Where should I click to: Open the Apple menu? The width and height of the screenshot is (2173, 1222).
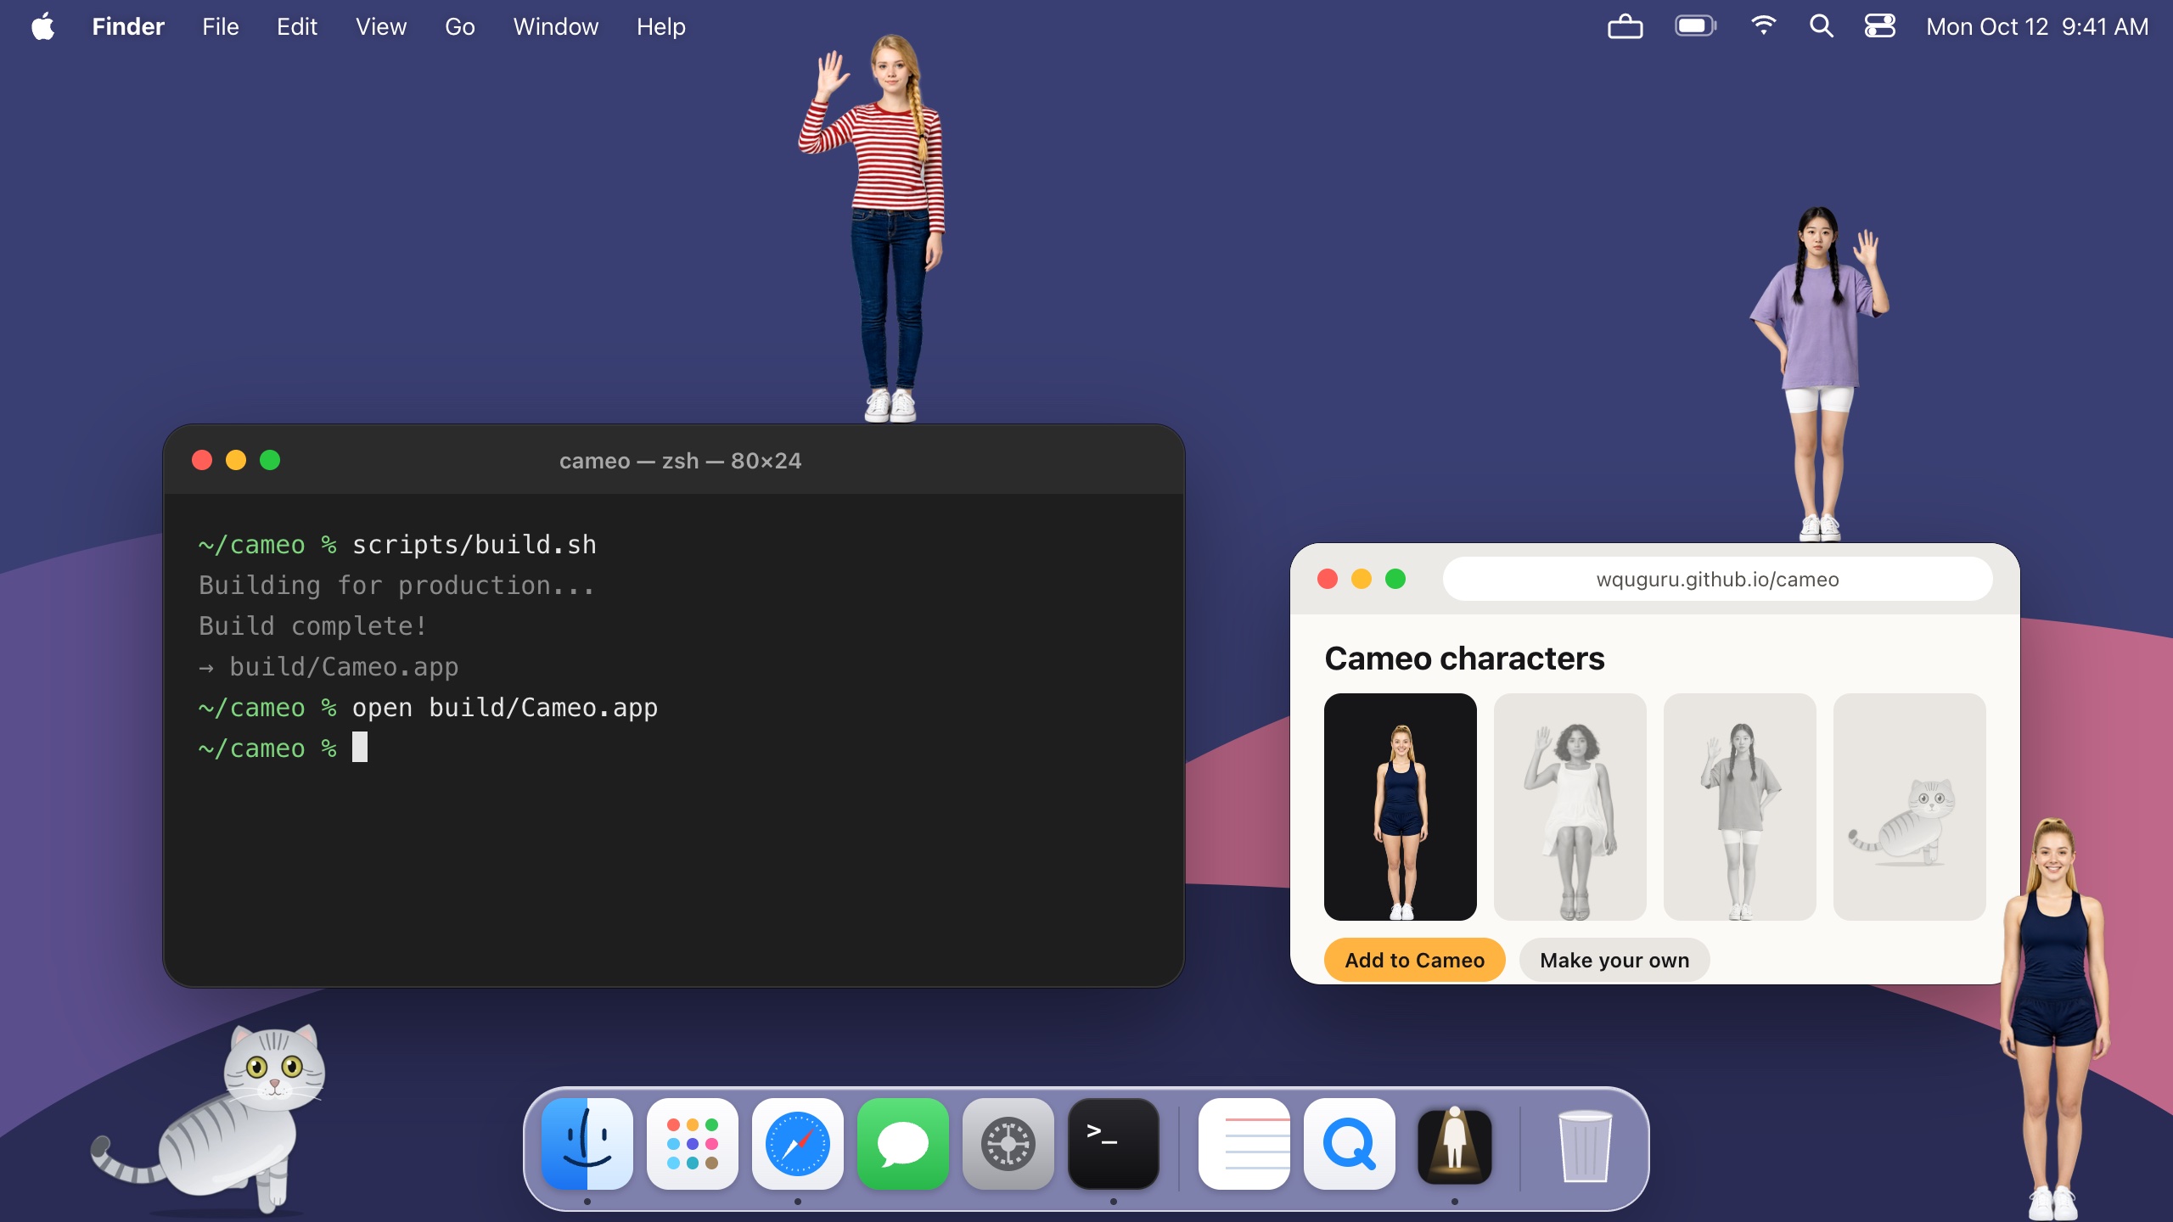(43, 26)
